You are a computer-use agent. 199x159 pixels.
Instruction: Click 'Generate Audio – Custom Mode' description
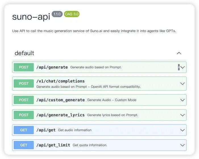[112, 100]
